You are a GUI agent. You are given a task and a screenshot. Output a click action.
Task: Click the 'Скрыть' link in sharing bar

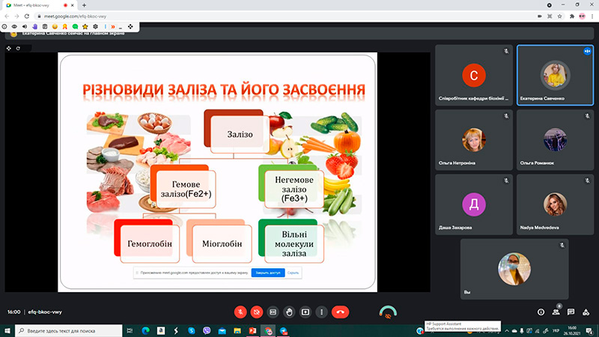[293, 273]
